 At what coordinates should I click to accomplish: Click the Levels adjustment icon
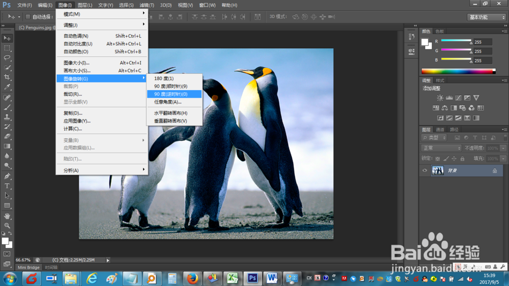point(449,98)
